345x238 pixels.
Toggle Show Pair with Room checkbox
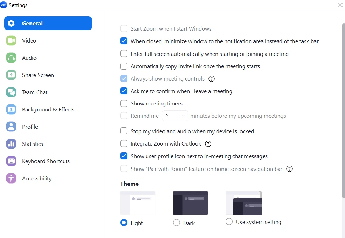[124, 169]
